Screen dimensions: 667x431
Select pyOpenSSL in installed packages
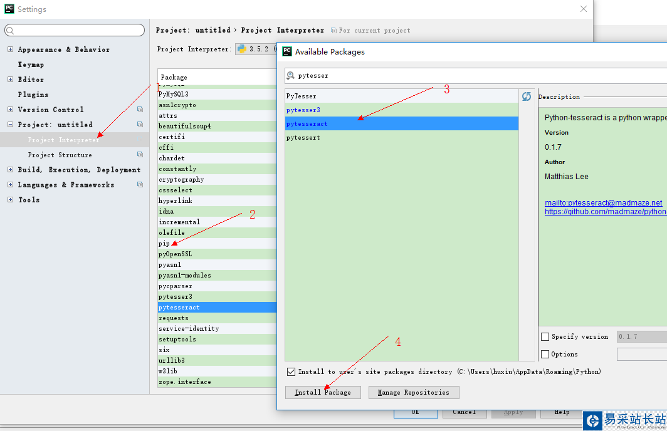pyautogui.click(x=217, y=254)
